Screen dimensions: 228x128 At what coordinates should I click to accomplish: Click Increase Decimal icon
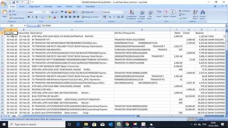(x=118, y=17)
